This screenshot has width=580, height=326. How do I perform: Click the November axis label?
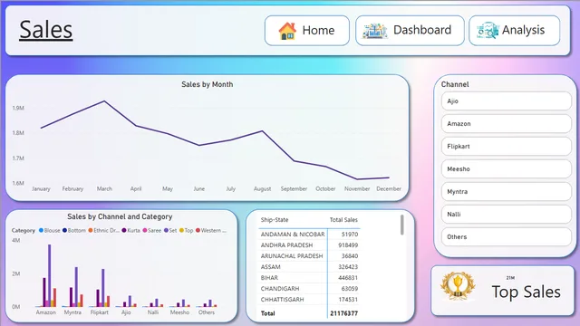click(357, 188)
